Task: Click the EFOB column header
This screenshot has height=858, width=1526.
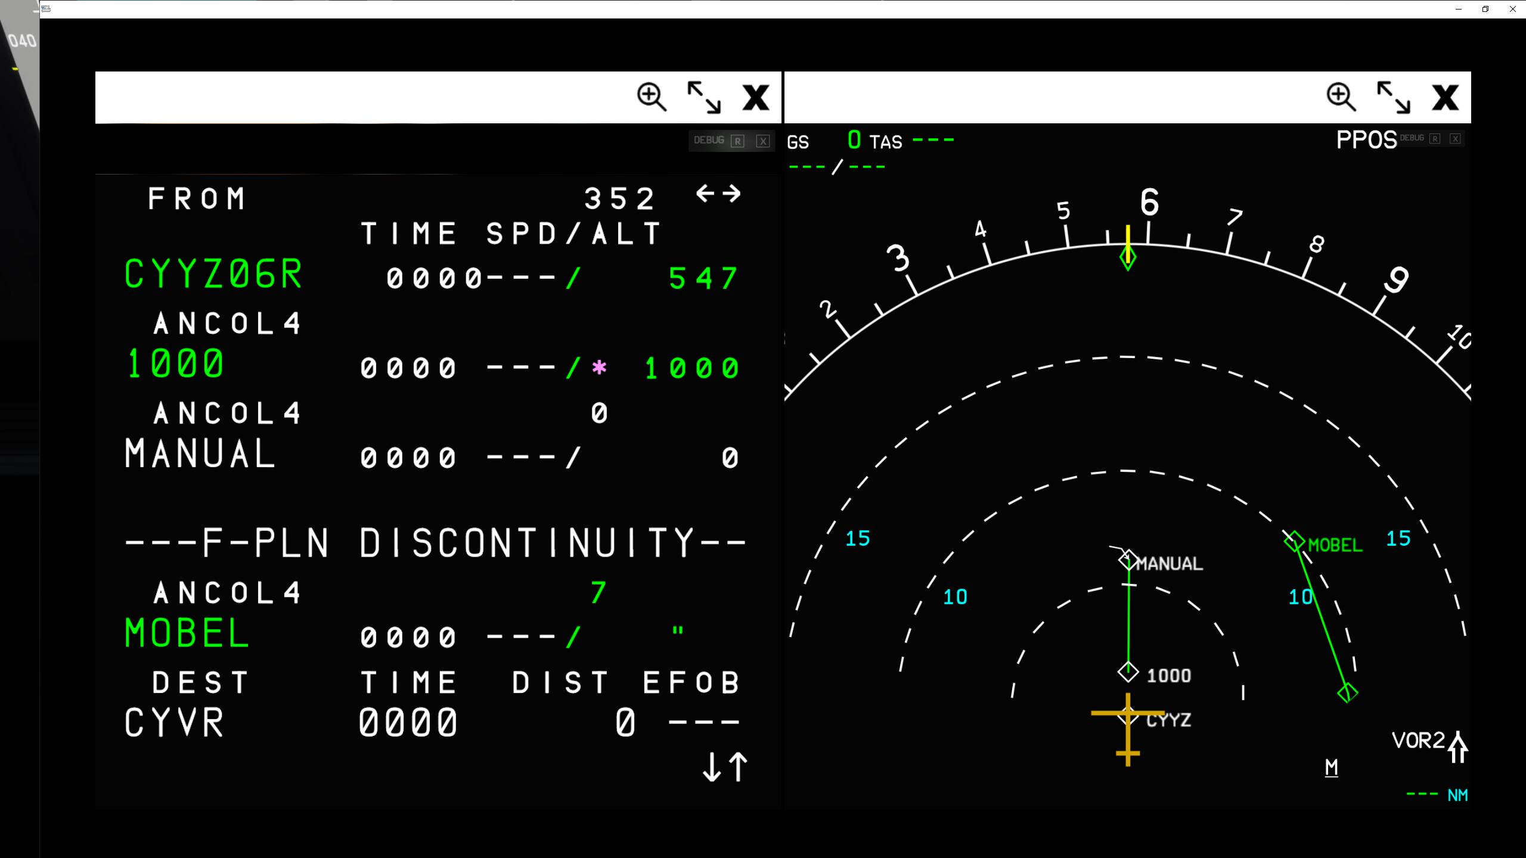Action: [691, 683]
